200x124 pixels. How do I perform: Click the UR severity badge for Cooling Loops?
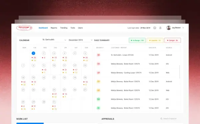pos(98,73)
